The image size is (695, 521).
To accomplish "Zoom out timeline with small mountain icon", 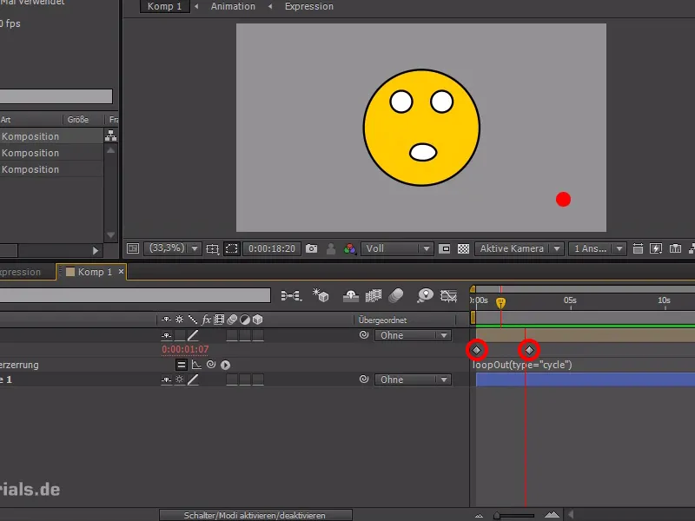I will click(480, 515).
